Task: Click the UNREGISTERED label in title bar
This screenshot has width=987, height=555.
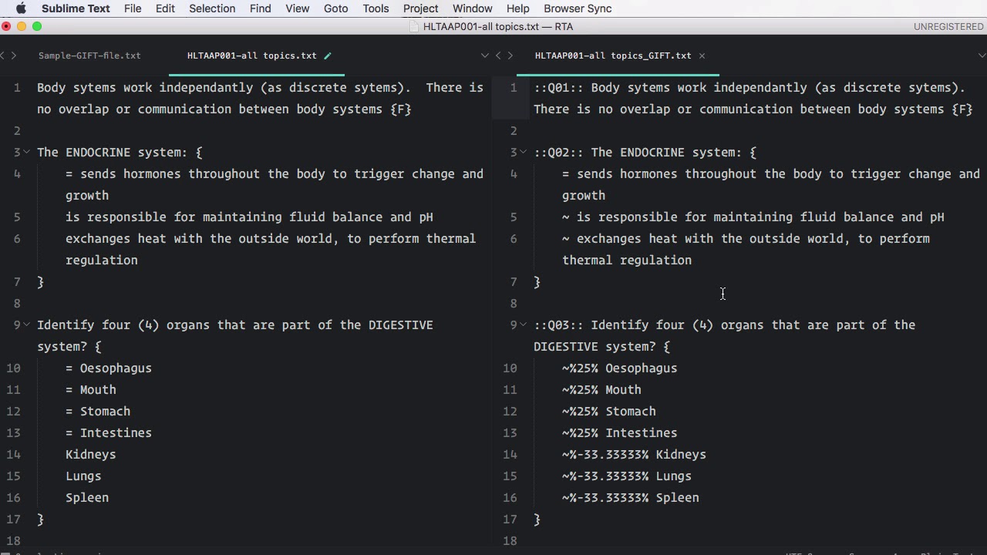Action: (948, 26)
